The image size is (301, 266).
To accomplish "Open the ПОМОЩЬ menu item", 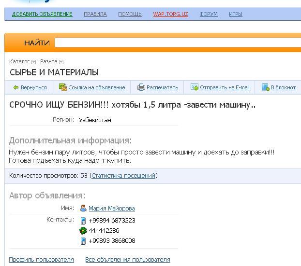I will (130, 14).
